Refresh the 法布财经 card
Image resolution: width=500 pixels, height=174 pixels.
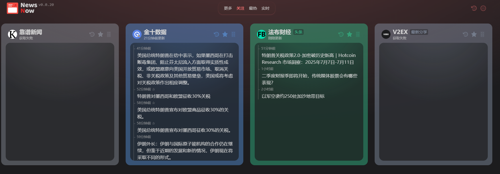click(341, 34)
